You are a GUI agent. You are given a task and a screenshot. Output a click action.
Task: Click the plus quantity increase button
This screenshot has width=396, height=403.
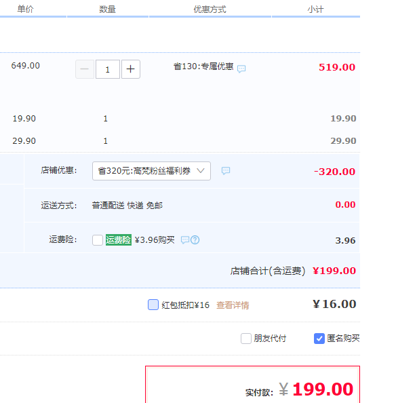coord(131,69)
